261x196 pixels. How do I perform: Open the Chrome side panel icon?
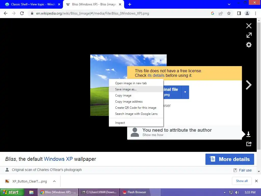point(239,13)
